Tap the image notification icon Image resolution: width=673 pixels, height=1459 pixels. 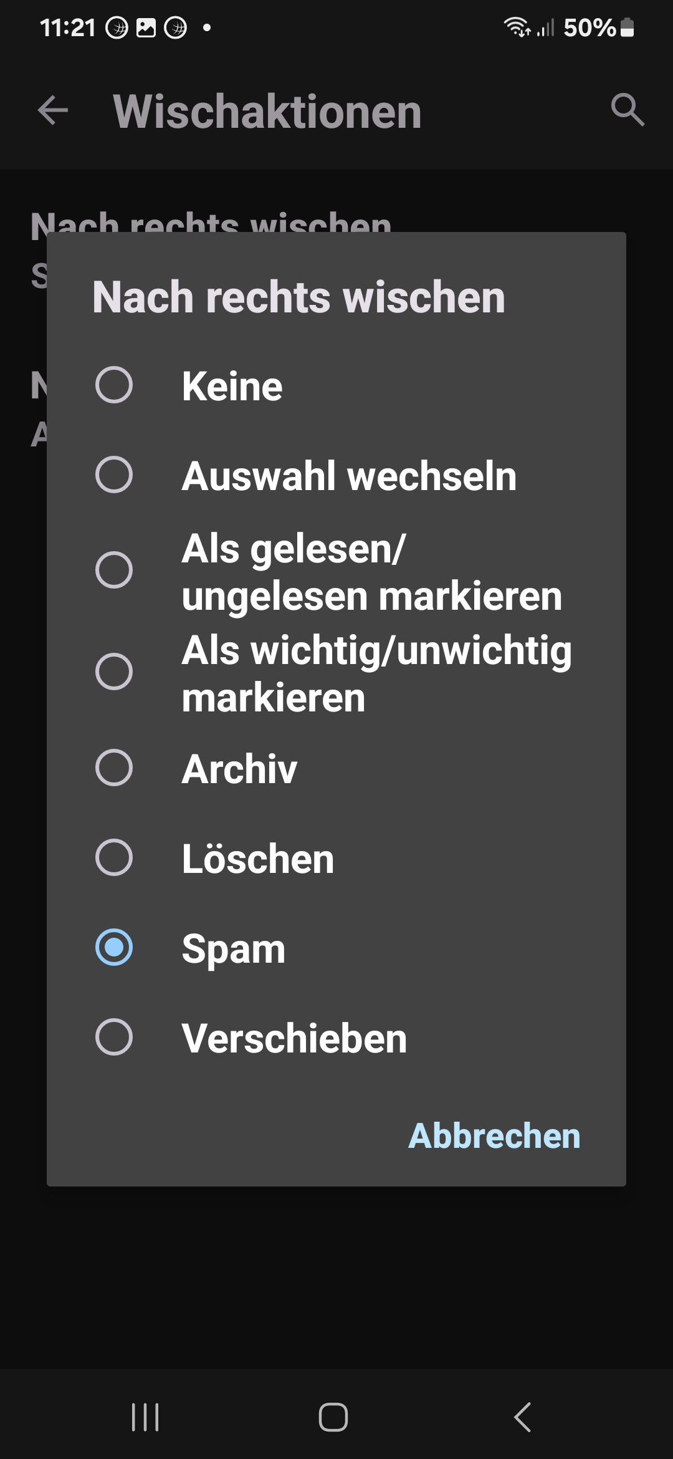click(146, 28)
